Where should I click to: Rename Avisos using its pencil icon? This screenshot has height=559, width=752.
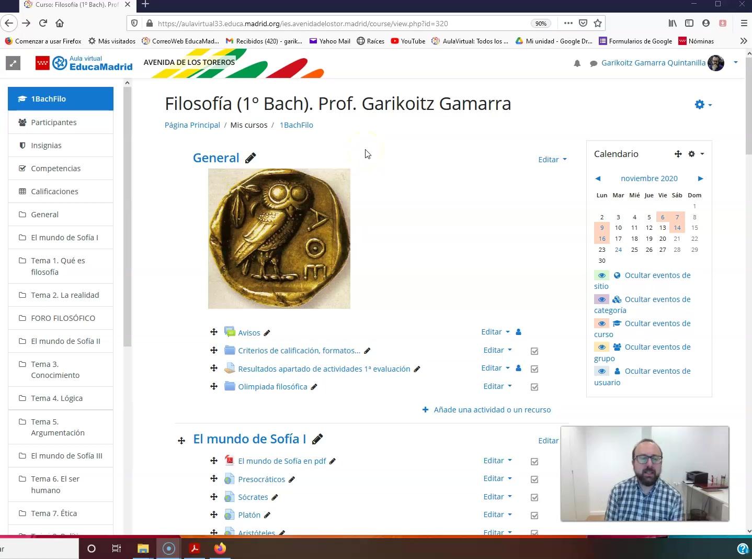coord(267,333)
